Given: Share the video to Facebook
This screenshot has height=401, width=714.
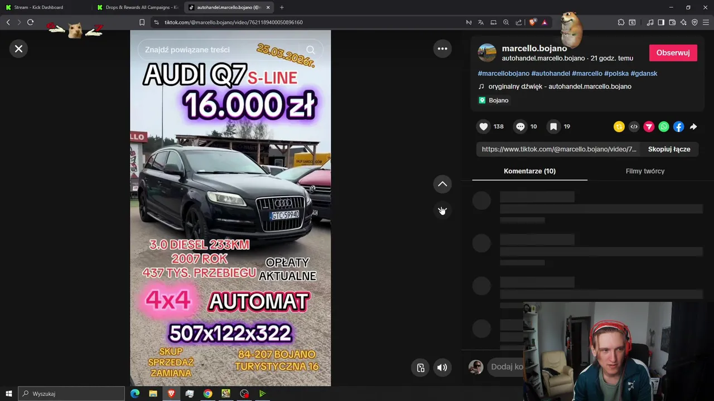Looking at the screenshot, I should coord(678,126).
